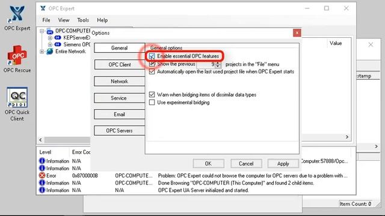The height and width of the screenshot is (216, 385).
Task: Click the red Error icon in log
Action: tap(42, 176)
